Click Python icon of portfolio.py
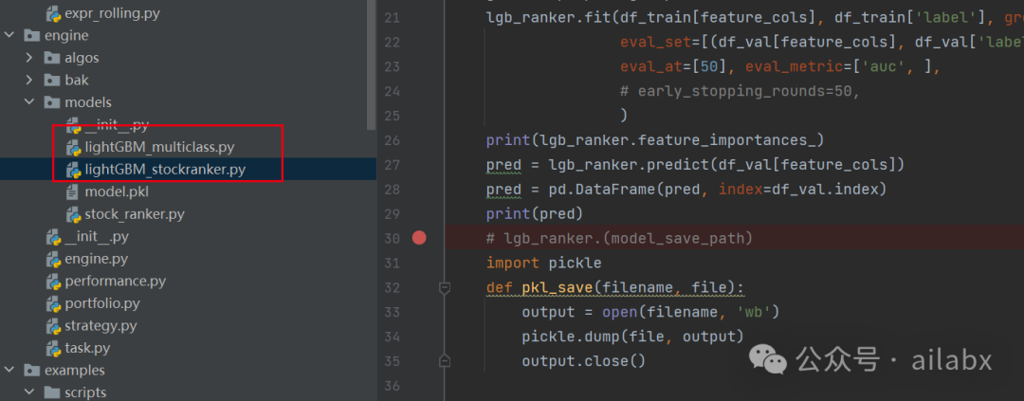The height and width of the screenshot is (401, 1024). (x=53, y=303)
